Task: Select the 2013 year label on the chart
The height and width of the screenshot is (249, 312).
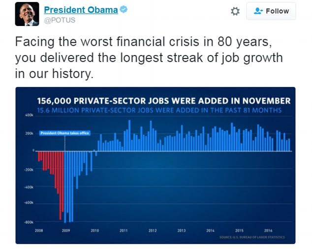Action: 182,230
